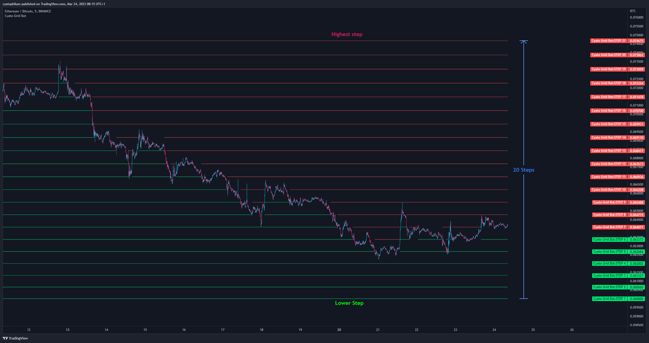This screenshot has width=649, height=343.
Task: Click the 0.072264 price tag
Action: [x=636, y=83]
